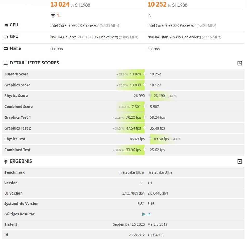247x239 pixels.
Task: Click the '3DMark Score' row label
Action: [x=17, y=74]
